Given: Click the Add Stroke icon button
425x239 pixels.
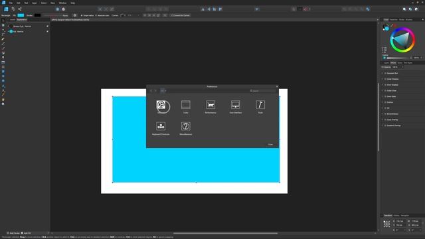Looking at the screenshot, I should pyautogui.click(x=8, y=233).
